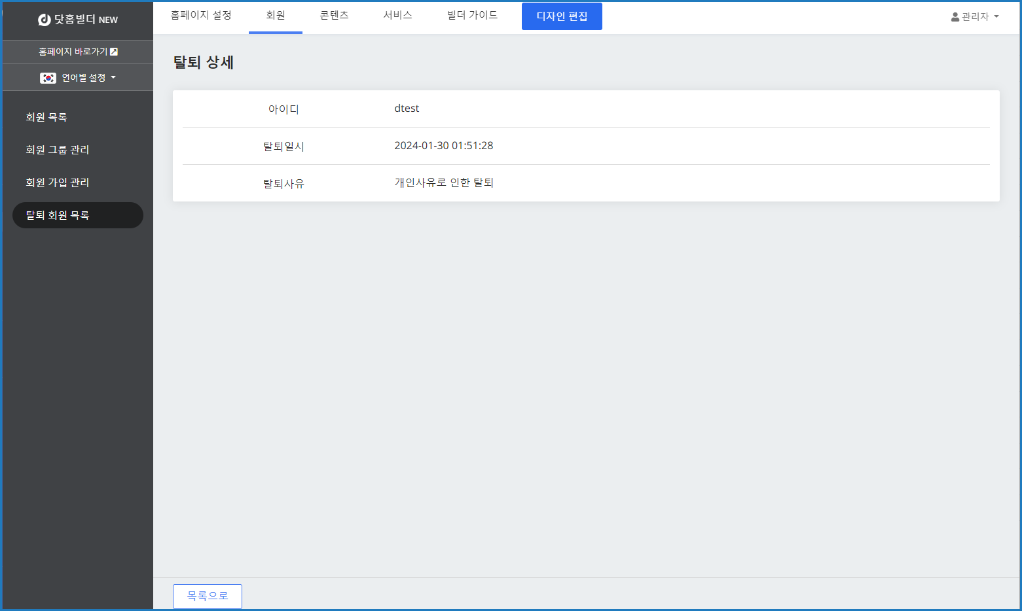Open 홈페이지 바로가기 link text
Image resolution: width=1022 pixels, height=611 pixels.
(x=73, y=52)
